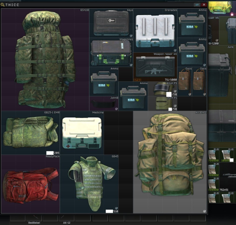This screenshot has width=236, height=225.
Task: Select the tan Attack 2 backpack
Action: [170, 162]
